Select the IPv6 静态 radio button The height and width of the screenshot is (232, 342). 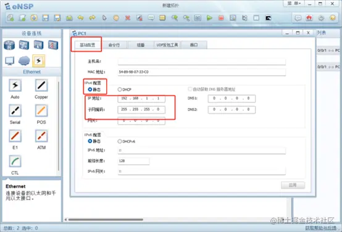coord(90,141)
